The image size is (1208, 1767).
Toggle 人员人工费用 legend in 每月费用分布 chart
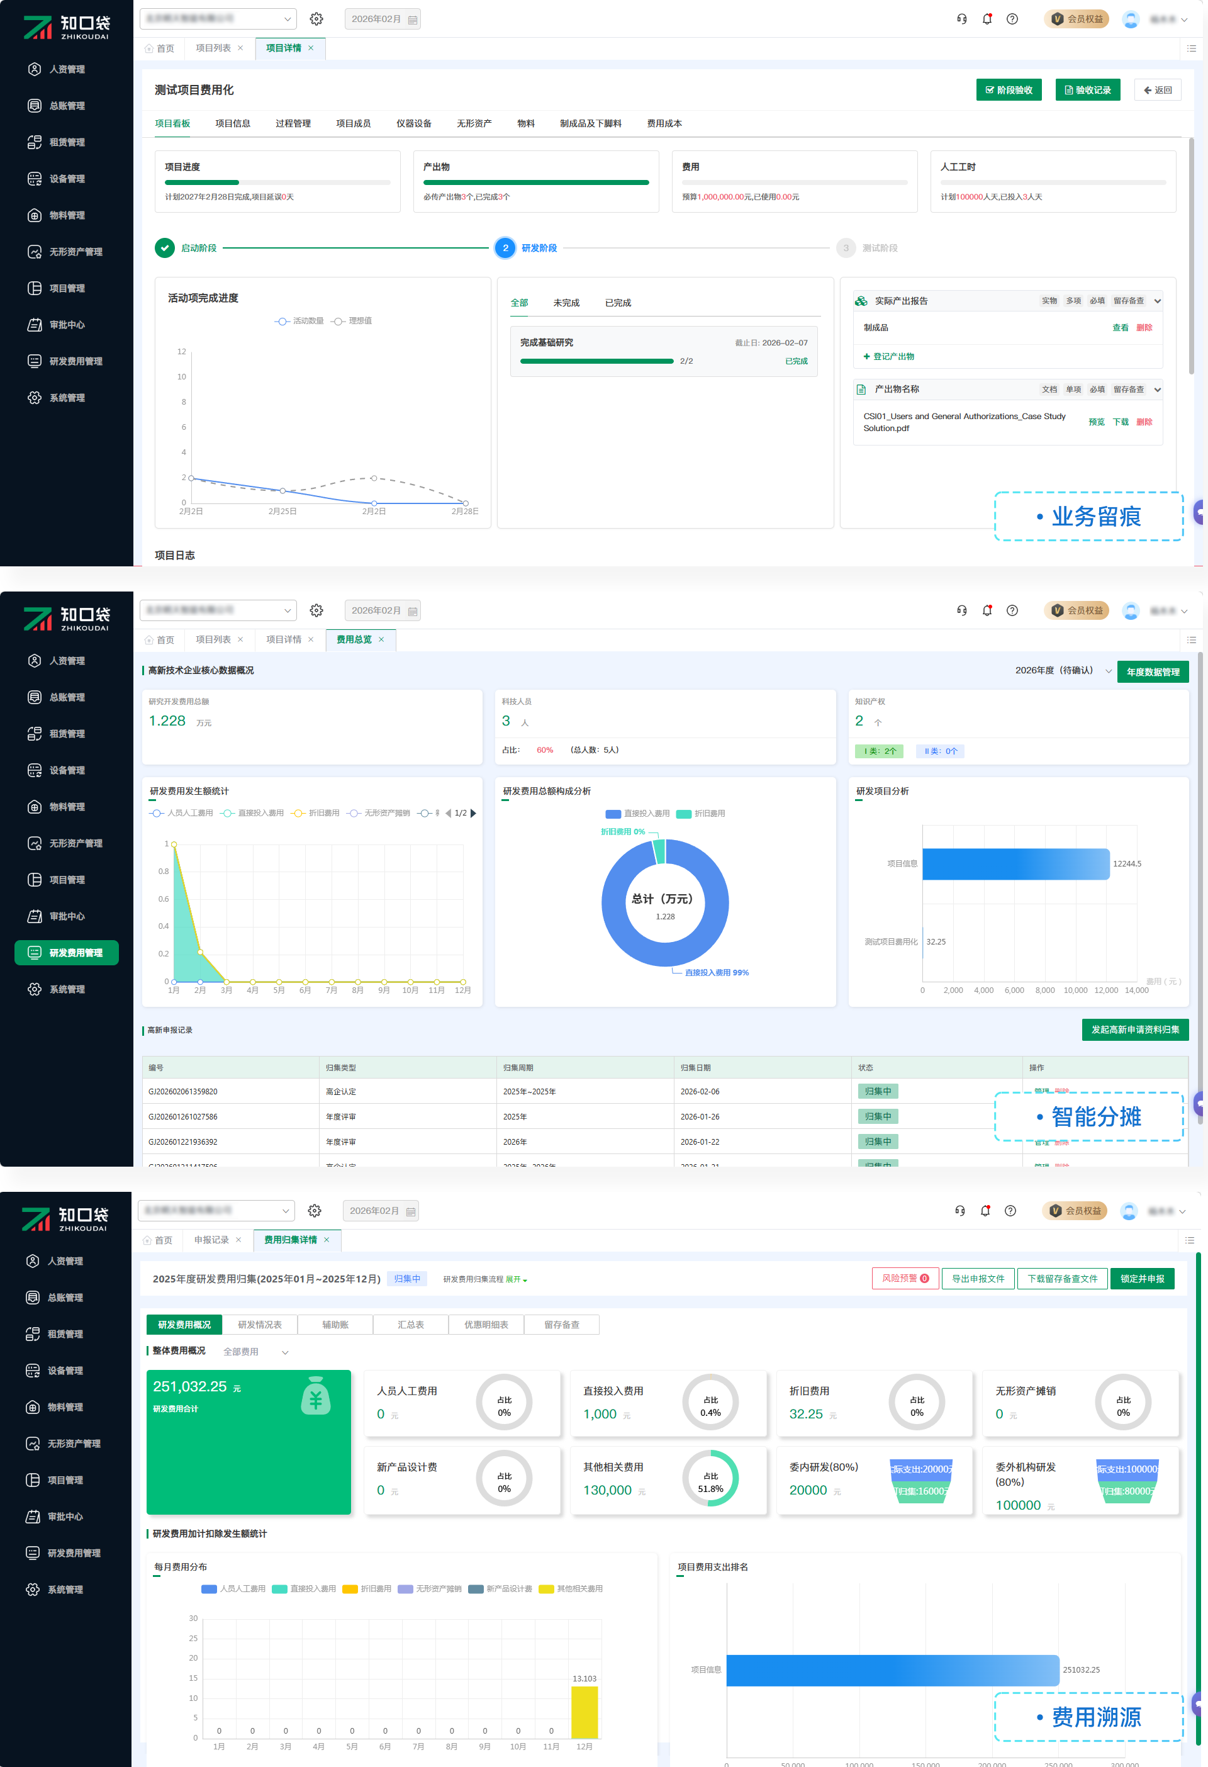(233, 1588)
